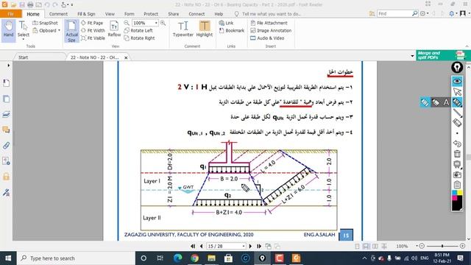This screenshot has height=265, width=471.
Task: Select the text 'A' annotation tool
Action: pyautogui.click(x=446, y=102)
